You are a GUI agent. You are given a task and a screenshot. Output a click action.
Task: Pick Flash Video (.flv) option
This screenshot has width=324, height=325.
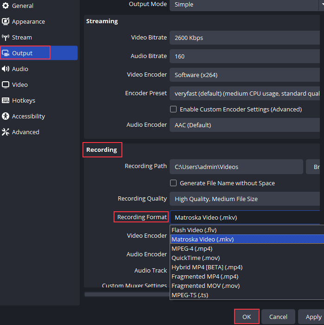194,230
